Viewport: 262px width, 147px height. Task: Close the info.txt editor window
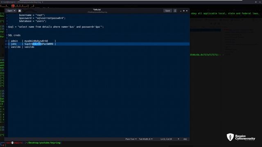pyautogui.click(x=187, y=11)
